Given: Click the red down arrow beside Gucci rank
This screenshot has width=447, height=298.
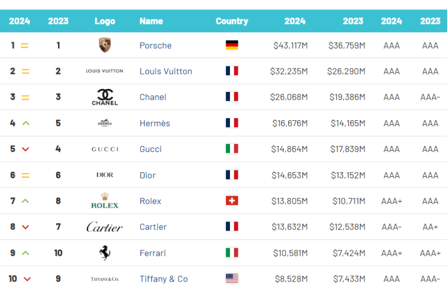Looking at the screenshot, I should 26,149.
